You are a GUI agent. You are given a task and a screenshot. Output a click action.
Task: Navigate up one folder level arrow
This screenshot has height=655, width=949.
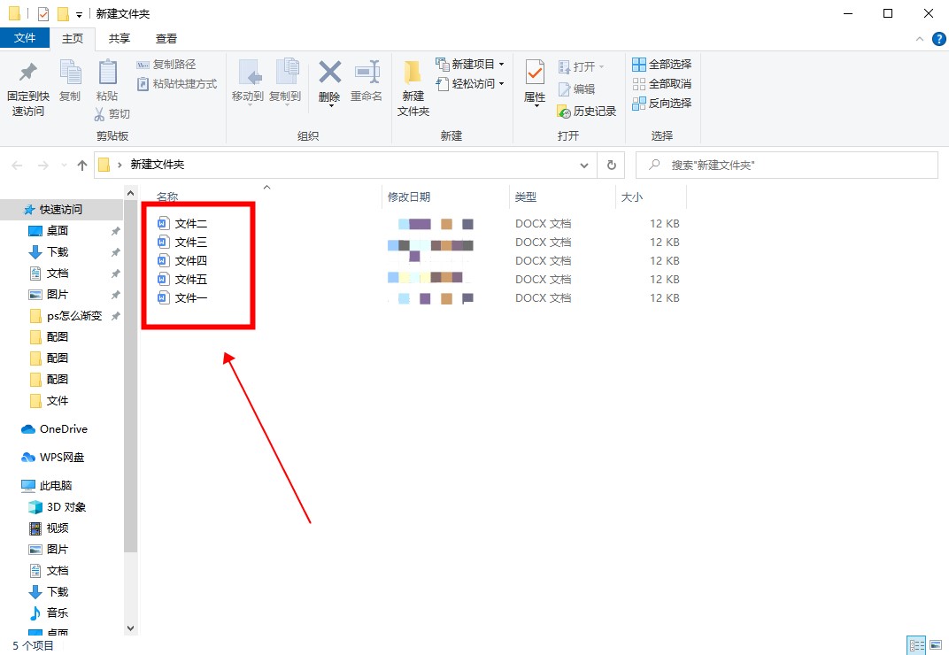click(82, 165)
